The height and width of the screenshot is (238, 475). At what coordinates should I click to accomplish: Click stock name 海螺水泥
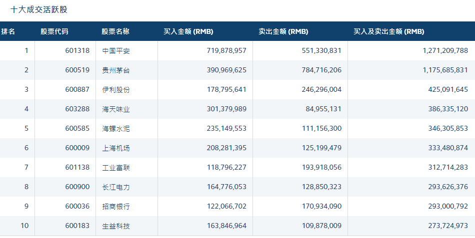coord(116,129)
